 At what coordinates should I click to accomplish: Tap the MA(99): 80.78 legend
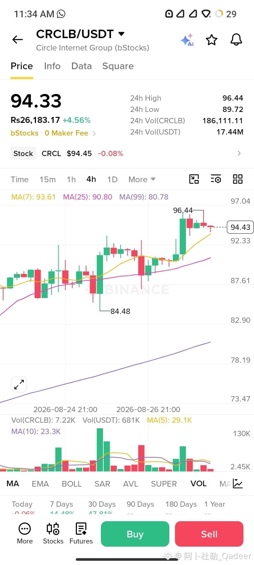point(144,197)
